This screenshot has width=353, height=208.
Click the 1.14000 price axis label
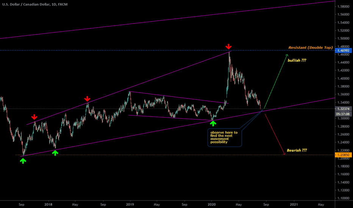coord(343,182)
